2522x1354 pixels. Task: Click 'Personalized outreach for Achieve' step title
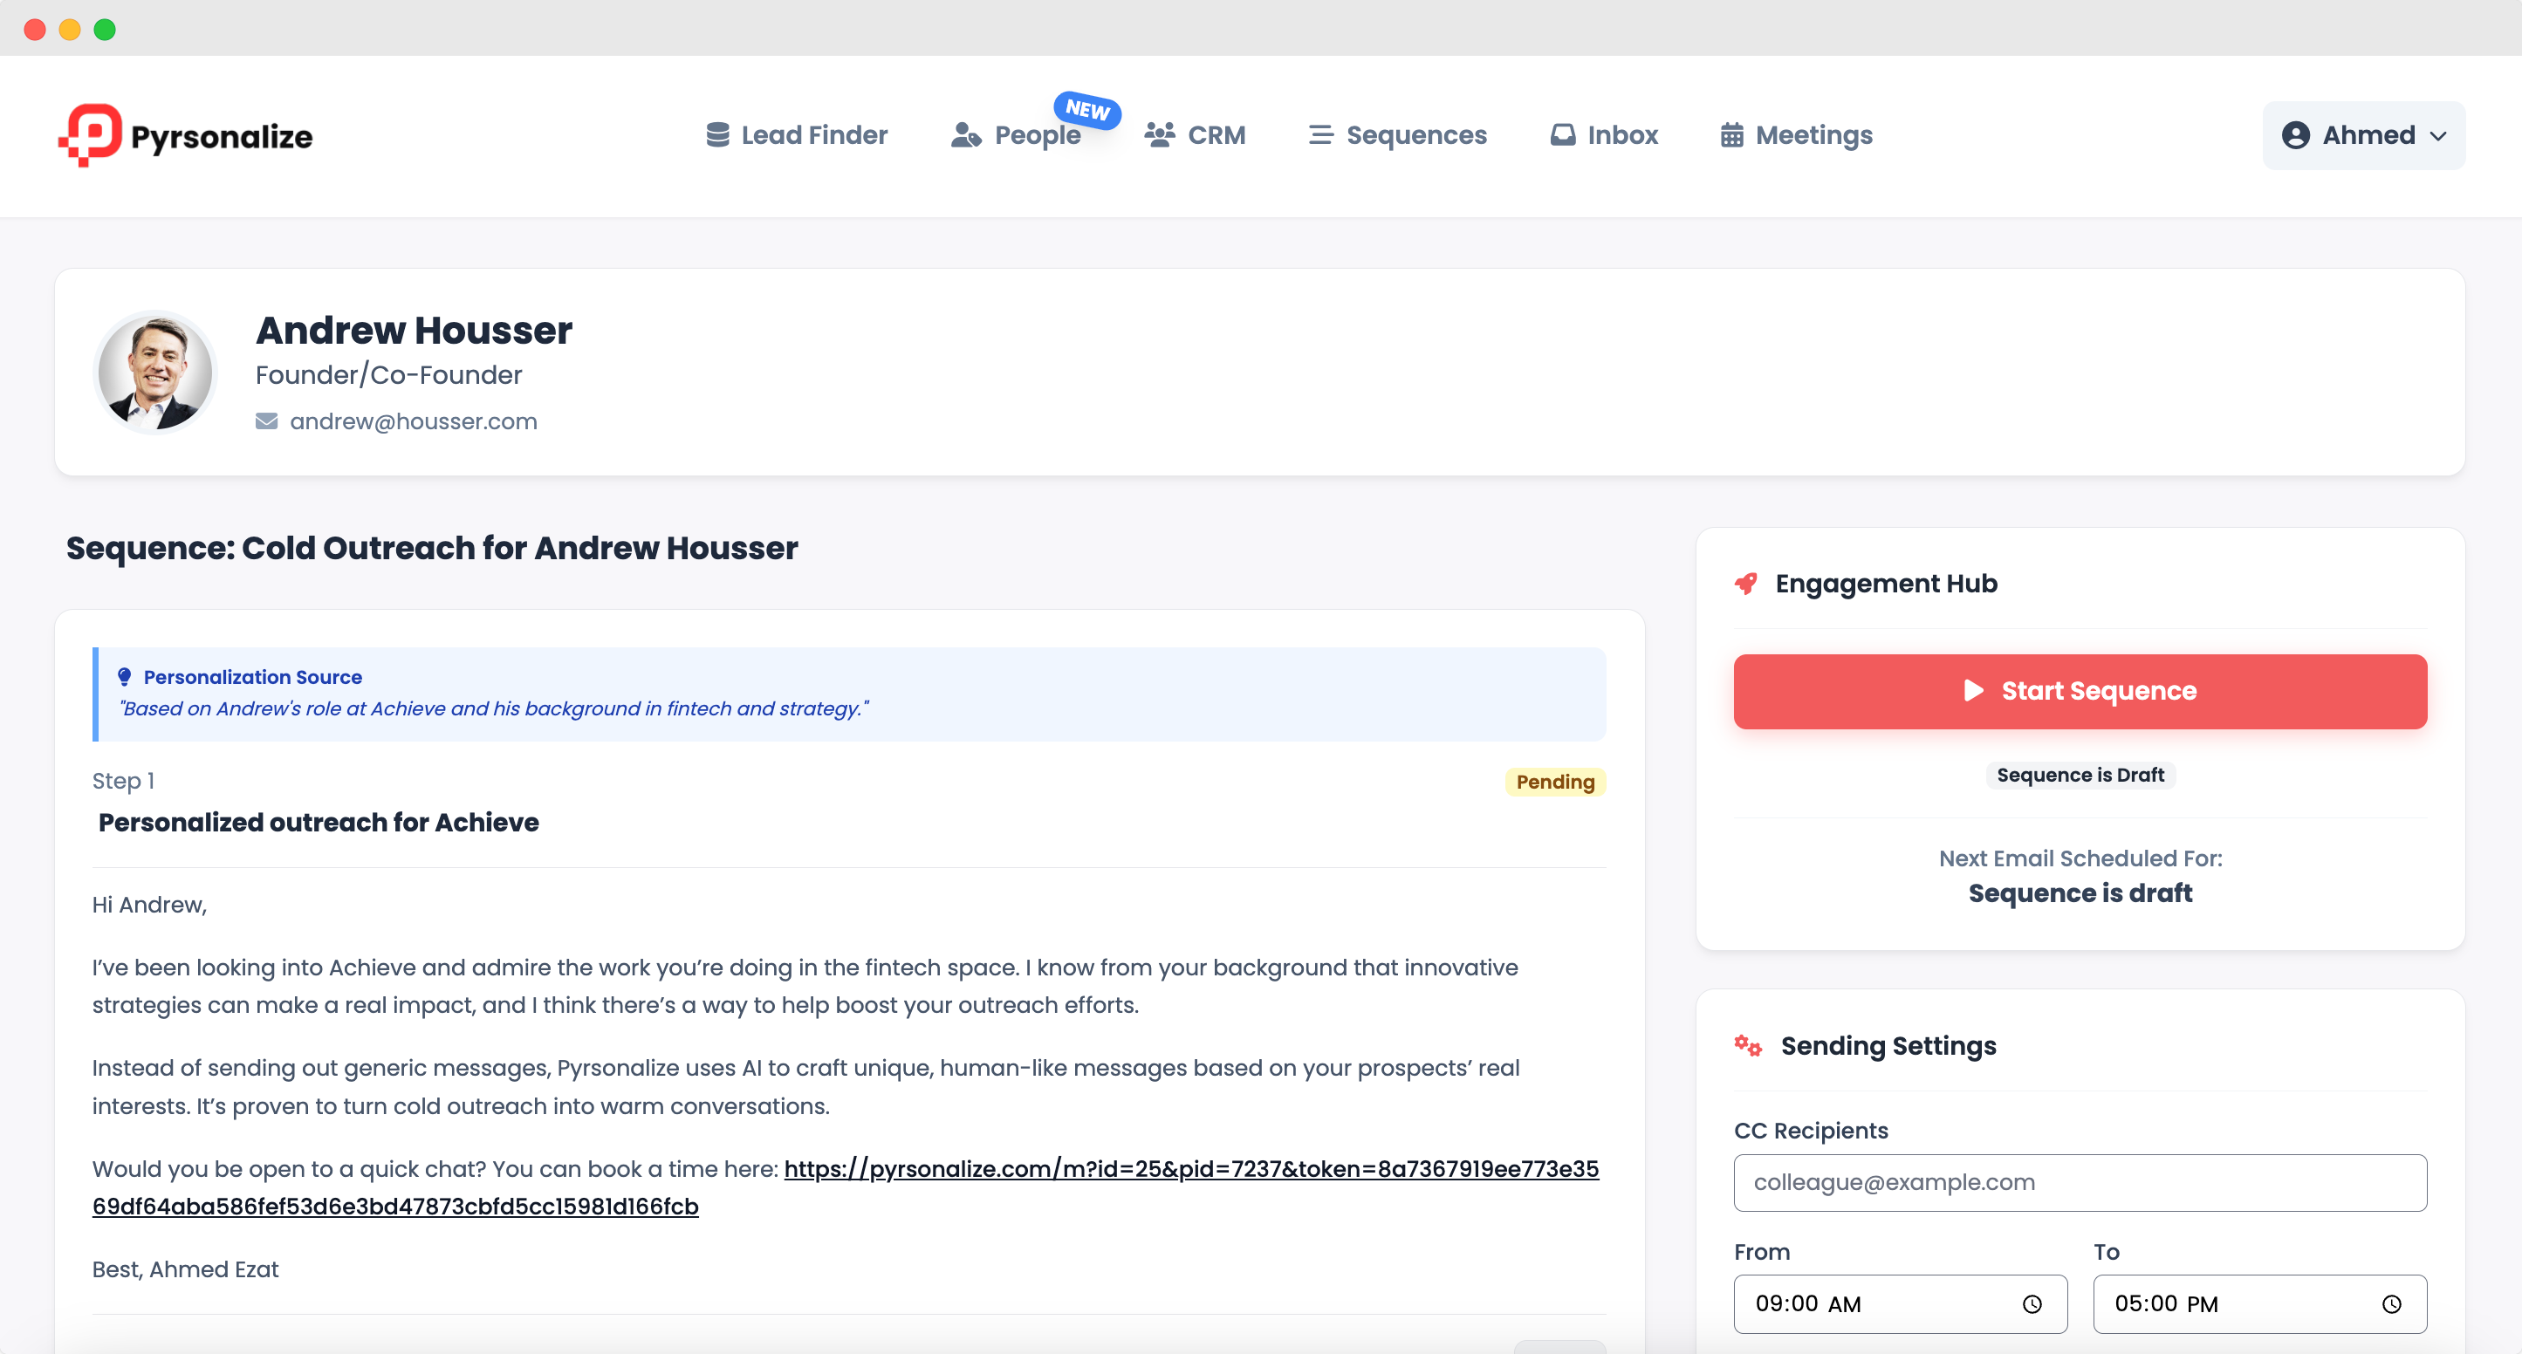click(319, 823)
